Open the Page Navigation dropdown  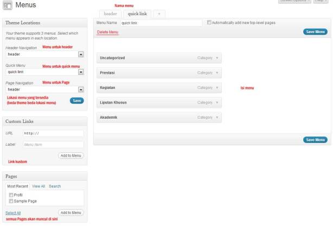81,89
